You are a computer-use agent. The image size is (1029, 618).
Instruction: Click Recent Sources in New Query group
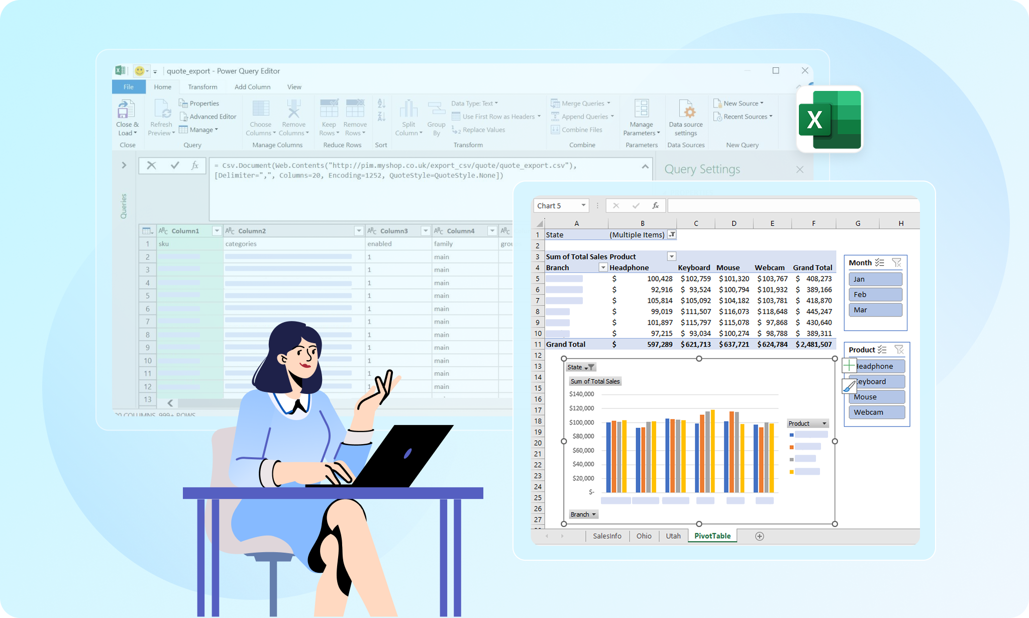[743, 116]
